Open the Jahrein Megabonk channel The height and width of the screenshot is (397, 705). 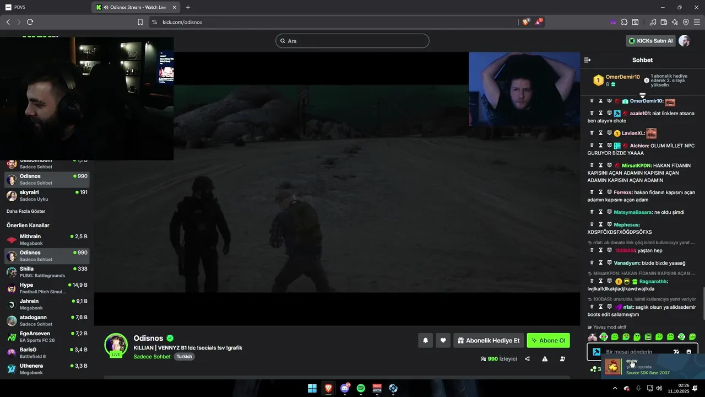(47, 304)
